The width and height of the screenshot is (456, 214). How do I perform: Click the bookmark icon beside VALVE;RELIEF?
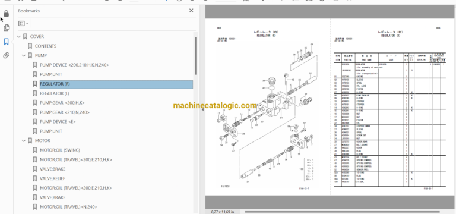click(x=34, y=178)
